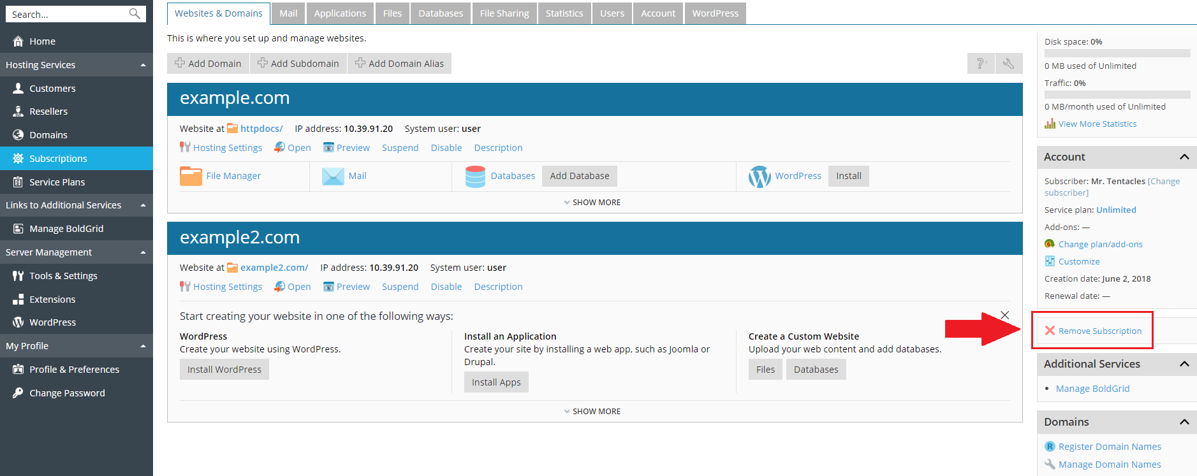Click into the Search input field
This screenshot has width=1197, height=476.
pos(67,14)
